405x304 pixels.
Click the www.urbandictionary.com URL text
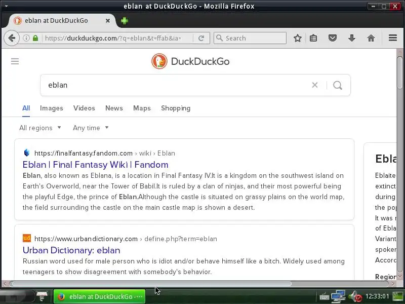(86, 239)
